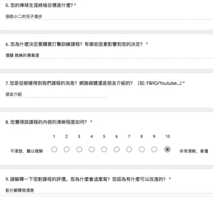Screen dimensions: 213x197
Task: Select rating 2 on the clarity scale
Action: [67, 149]
